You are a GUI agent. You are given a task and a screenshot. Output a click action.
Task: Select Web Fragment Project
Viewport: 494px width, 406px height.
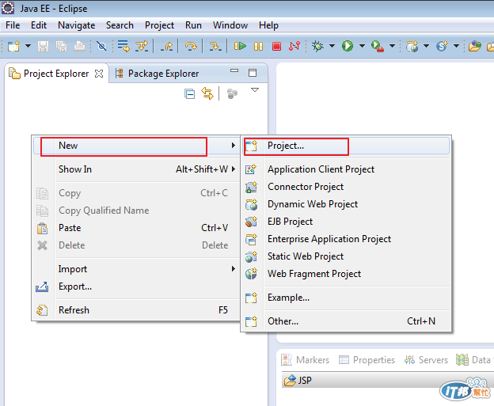(346, 274)
